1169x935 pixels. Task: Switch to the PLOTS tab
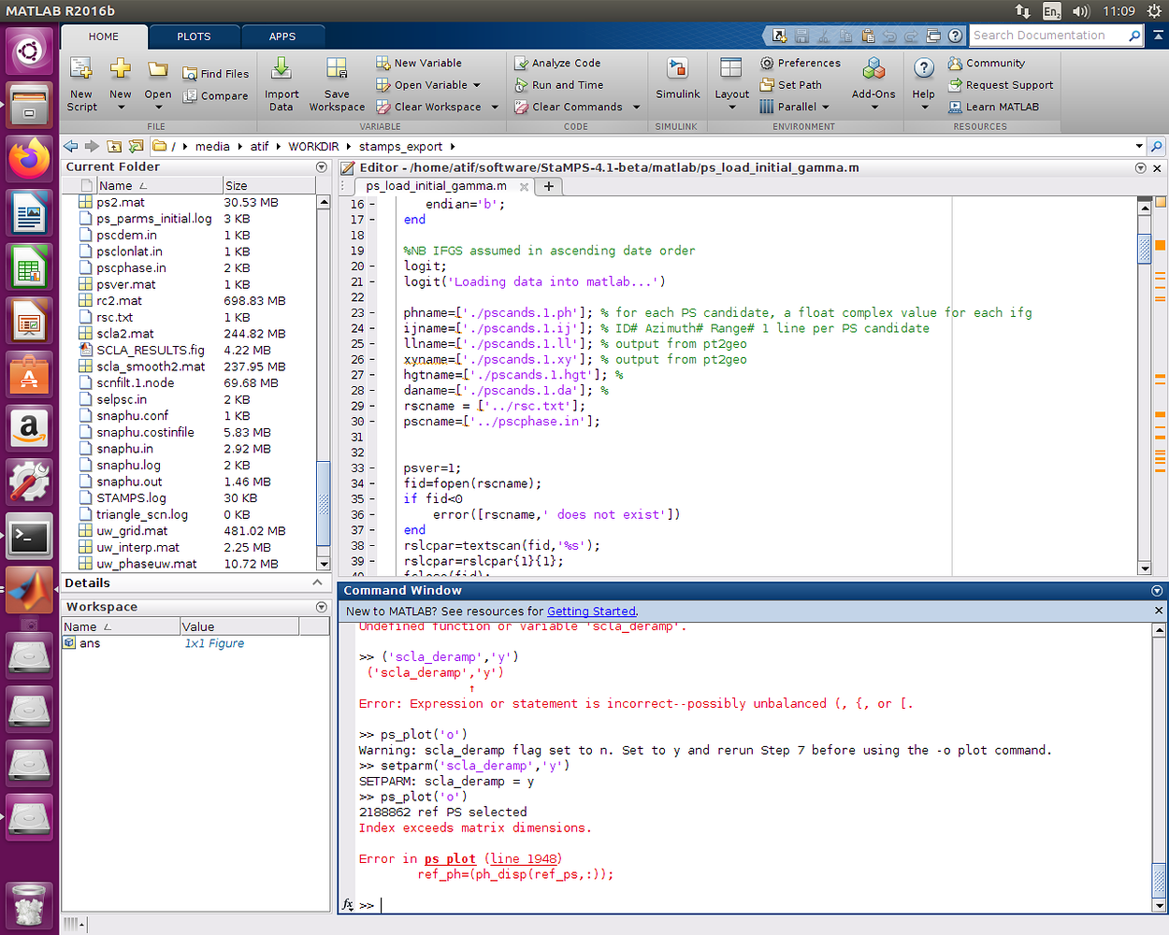[x=194, y=36]
